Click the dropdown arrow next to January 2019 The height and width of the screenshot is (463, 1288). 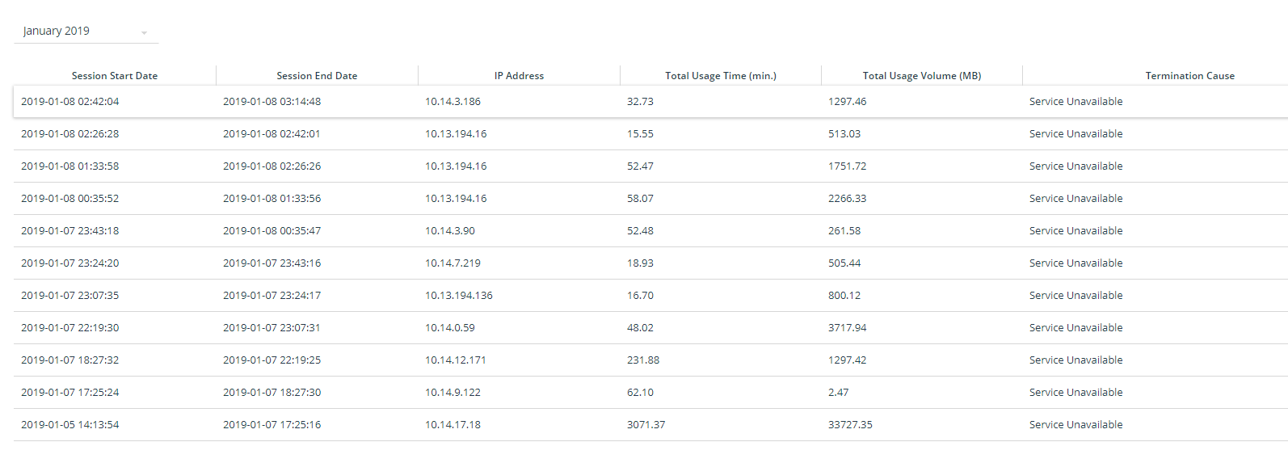pyautogui.click(x=144, y=33)
